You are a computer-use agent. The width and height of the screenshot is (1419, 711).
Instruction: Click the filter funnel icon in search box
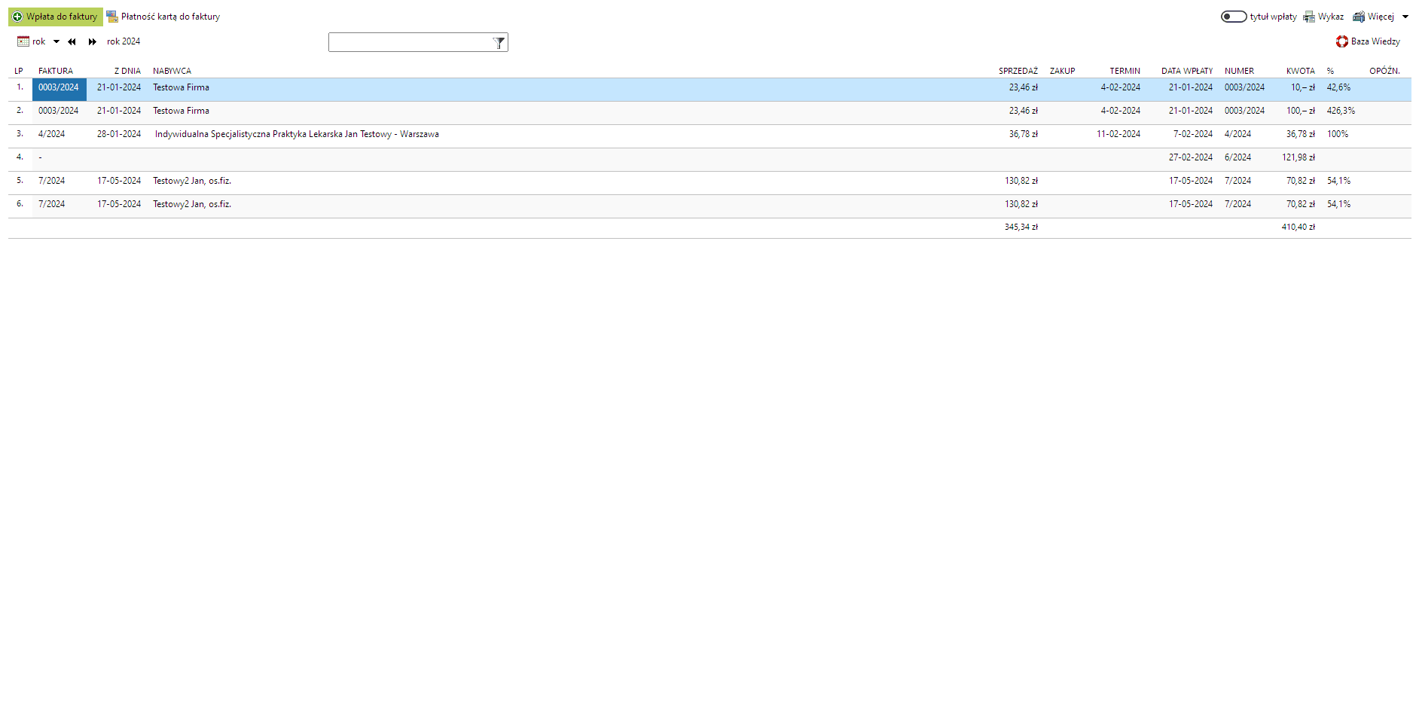click(x=499, y=43)
